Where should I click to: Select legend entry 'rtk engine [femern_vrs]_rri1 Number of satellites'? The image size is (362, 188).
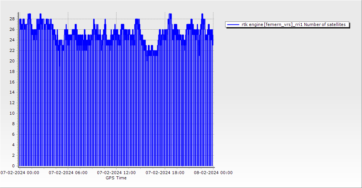coord(293,24)
